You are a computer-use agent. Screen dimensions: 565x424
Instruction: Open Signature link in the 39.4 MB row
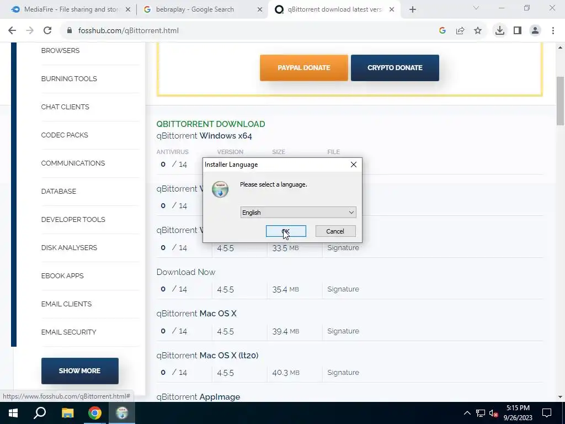point(343,331)
